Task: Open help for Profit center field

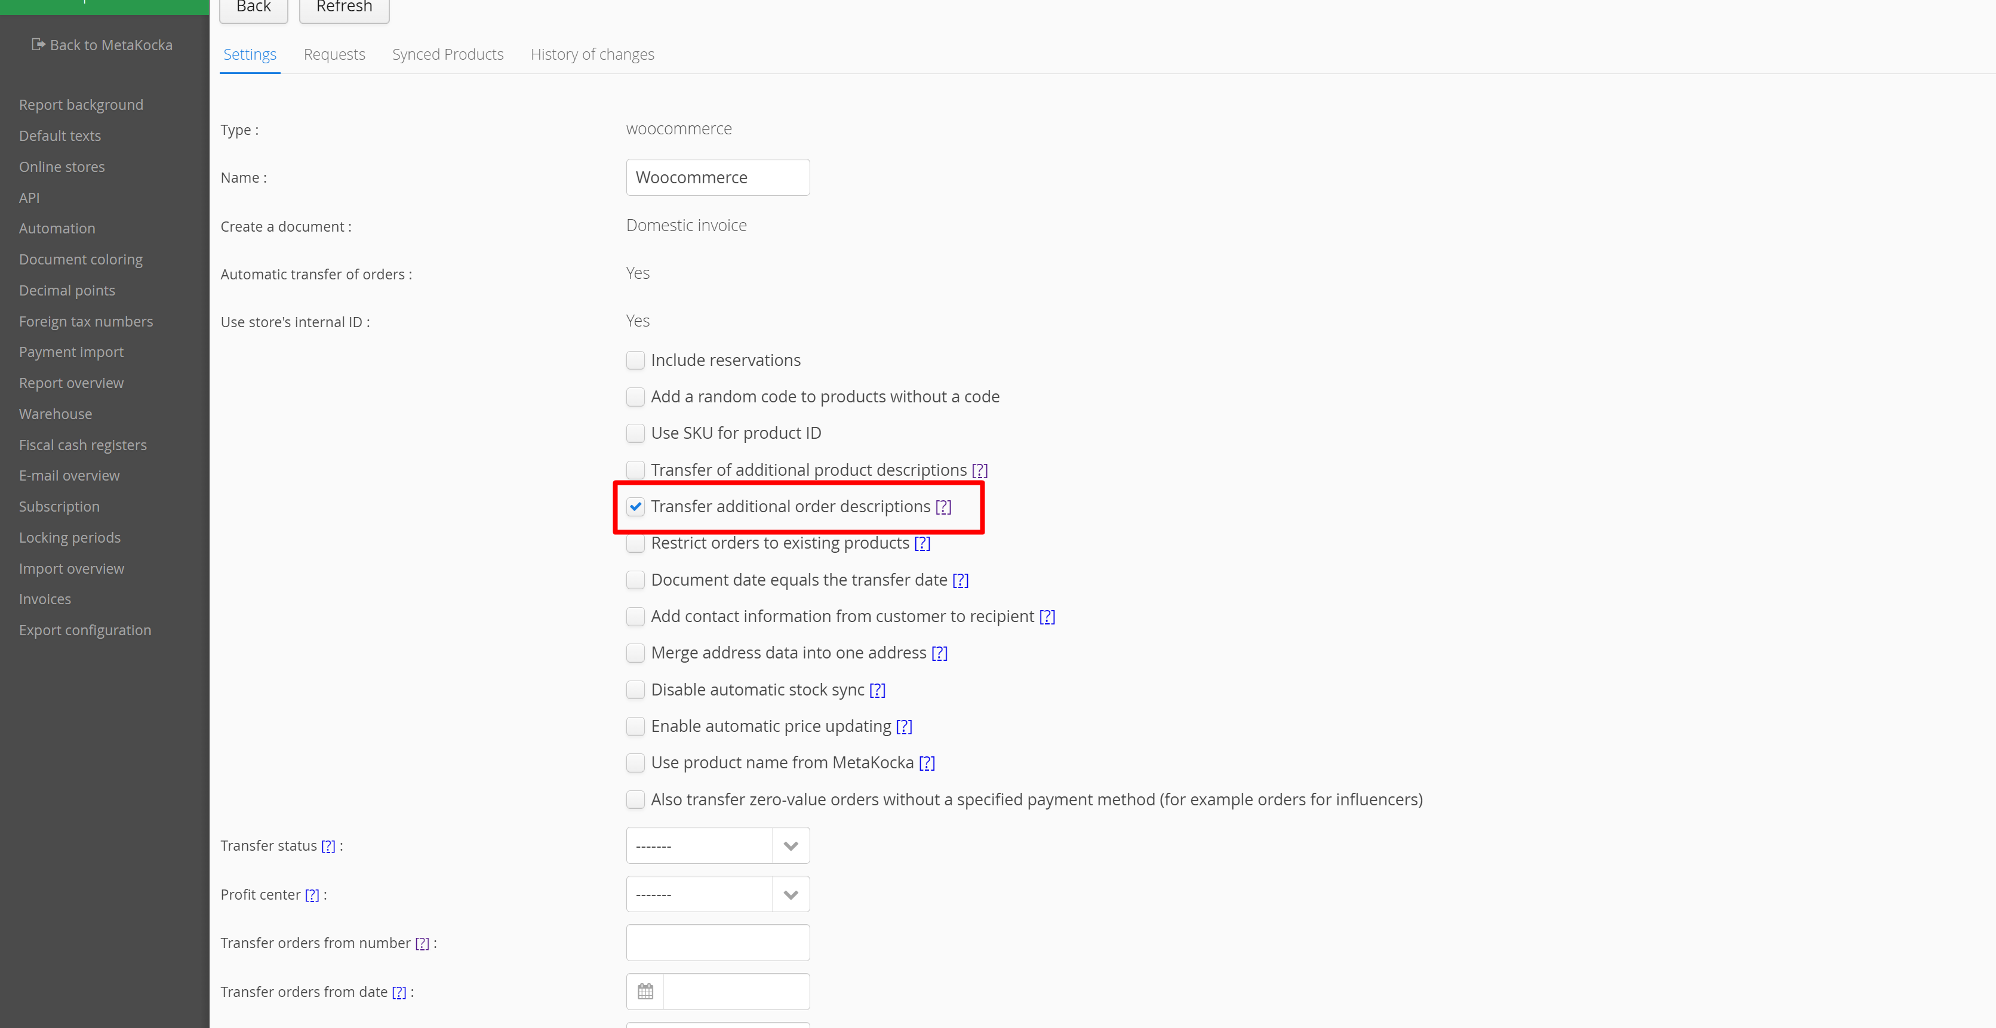Action: point(312,895)
